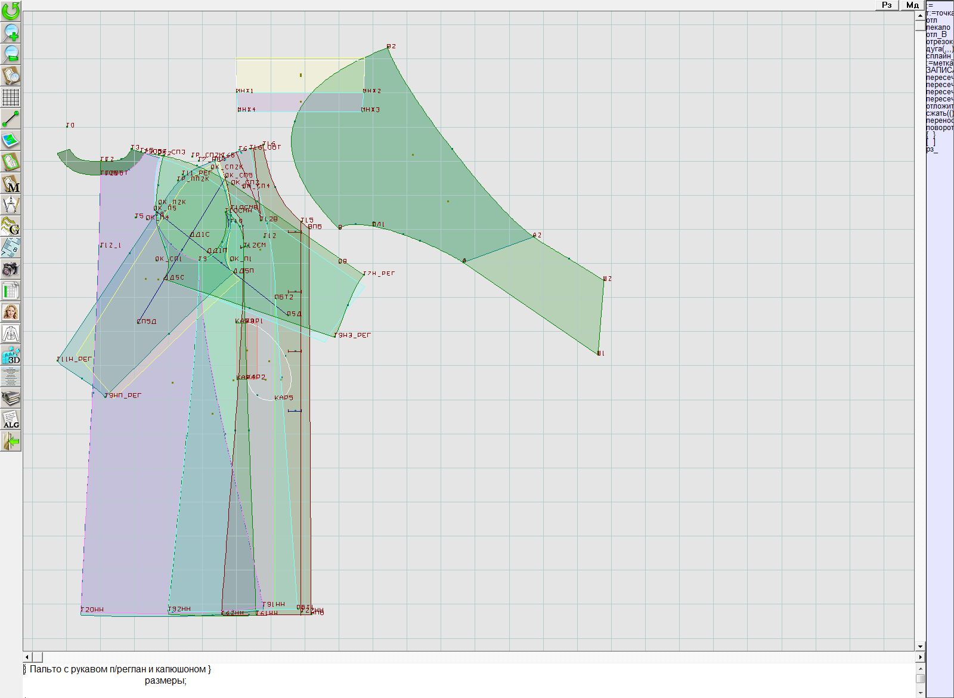Select the line segment measuring tool
The height and width of the screenshot is (698, 954).
tap(11, 119)
